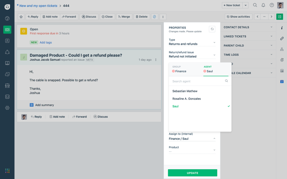Viewport: 287px width, 179px height.
Task: Refresh the ticket properties panel
Action: click(x=212, y=29)
